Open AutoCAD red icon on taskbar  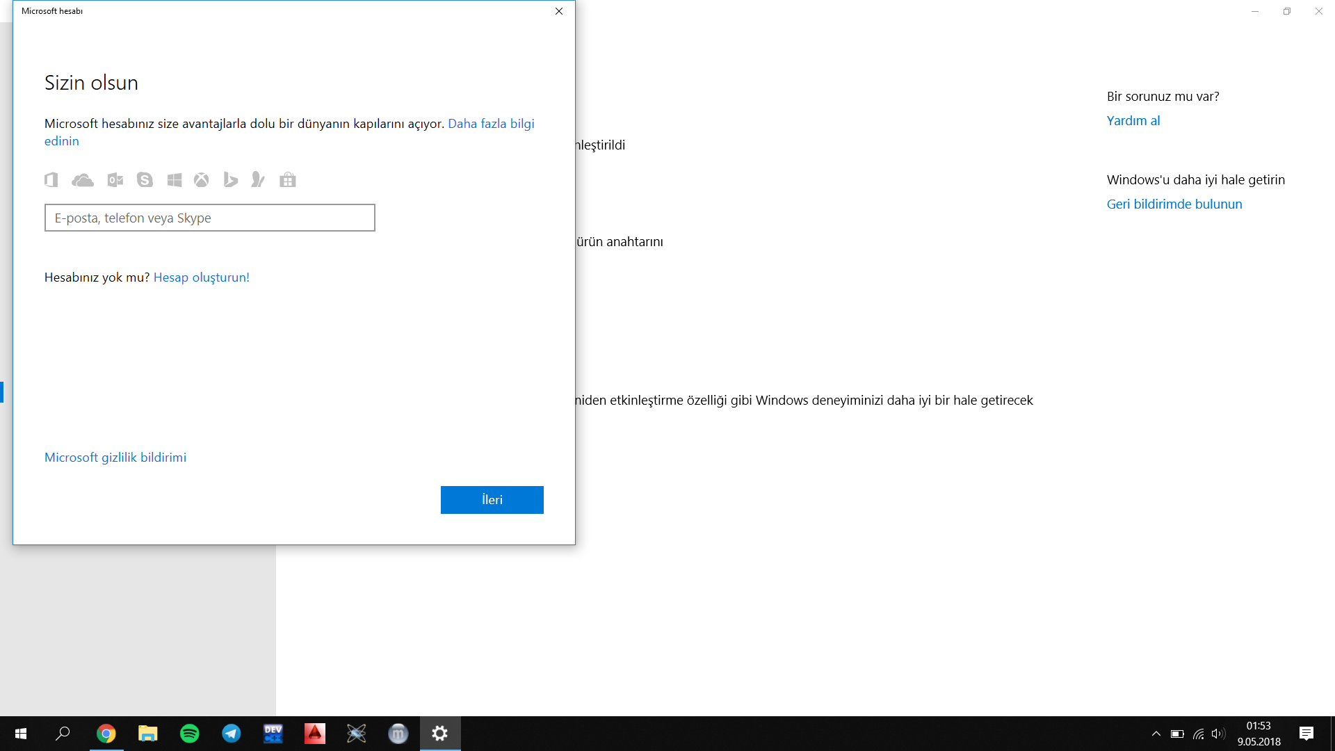(315, 734)
